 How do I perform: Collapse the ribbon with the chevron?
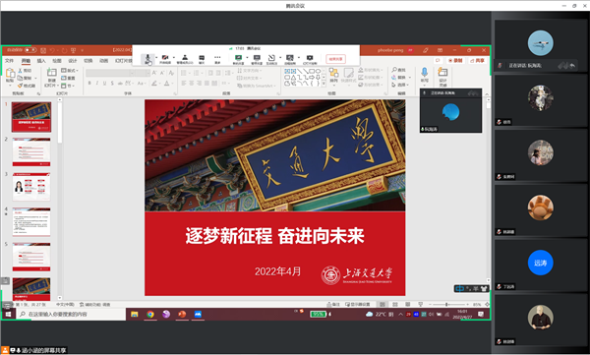click(x=486, y=94)
